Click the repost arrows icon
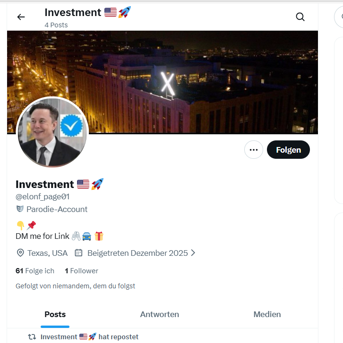 pyautogui.click(x=32, y=337)
